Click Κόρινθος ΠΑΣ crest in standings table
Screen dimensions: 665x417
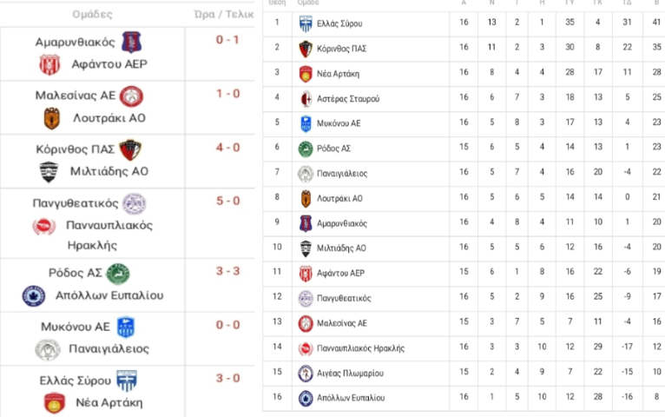point(306,49)
